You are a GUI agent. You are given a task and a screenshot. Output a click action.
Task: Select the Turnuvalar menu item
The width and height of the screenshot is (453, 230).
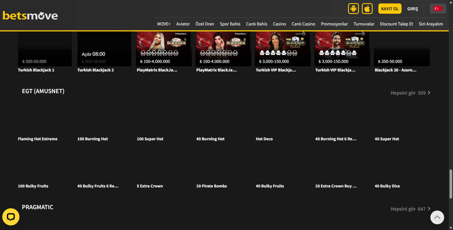[x=364, y=24]
